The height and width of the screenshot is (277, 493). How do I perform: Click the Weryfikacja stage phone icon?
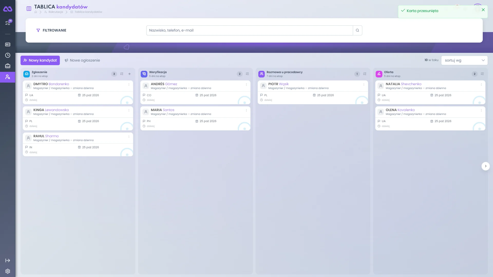(144, 74)
